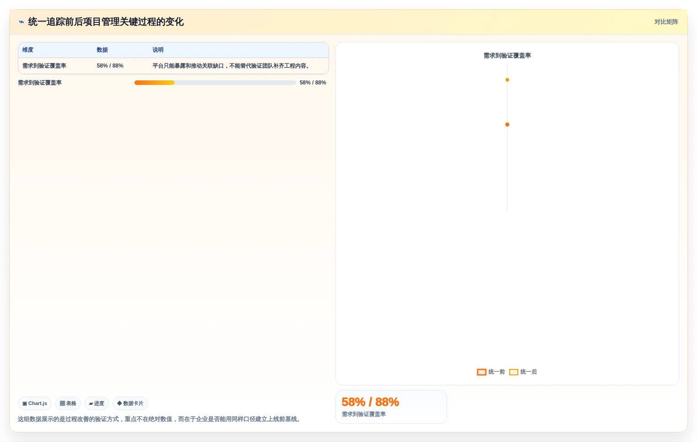
Task: Click the upper yellow chart data point
Action: pyautogui.click(x=507, y=80)
